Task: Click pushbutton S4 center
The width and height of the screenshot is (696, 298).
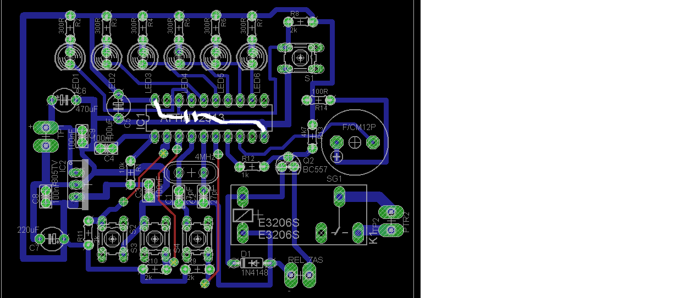Action: click(x=197, y=239)
